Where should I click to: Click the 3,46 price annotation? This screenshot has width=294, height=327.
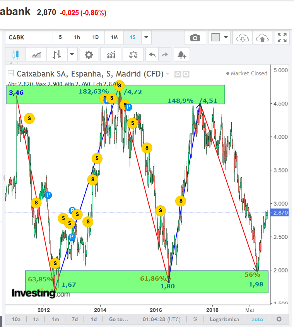16,93
